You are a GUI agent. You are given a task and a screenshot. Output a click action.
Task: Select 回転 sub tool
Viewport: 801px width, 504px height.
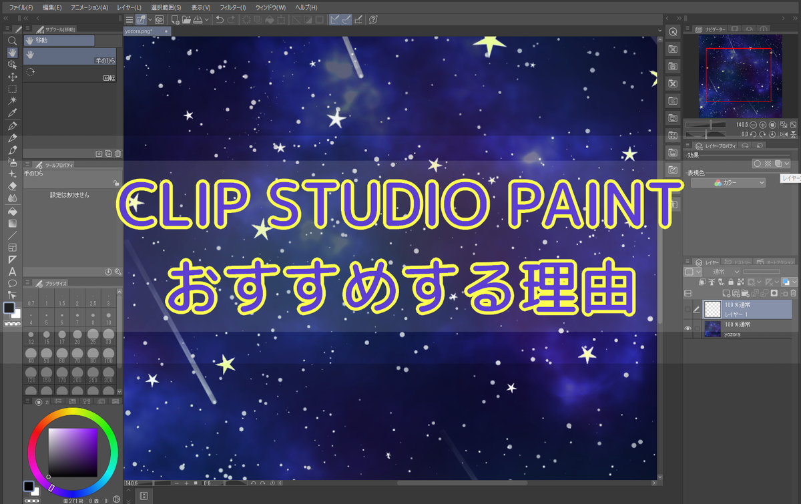pos(70,73)
